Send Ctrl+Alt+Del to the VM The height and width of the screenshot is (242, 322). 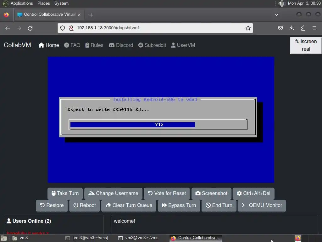coord(253,193)
